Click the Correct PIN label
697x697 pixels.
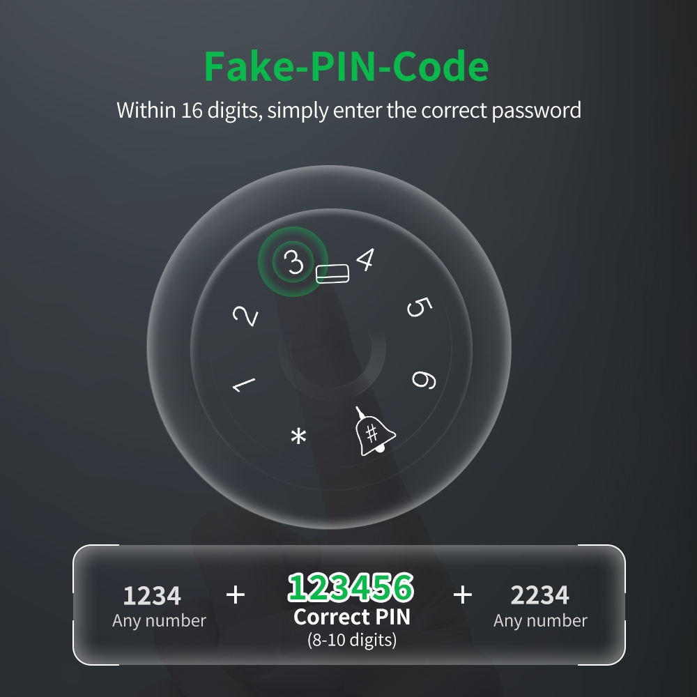click(351, 617)
